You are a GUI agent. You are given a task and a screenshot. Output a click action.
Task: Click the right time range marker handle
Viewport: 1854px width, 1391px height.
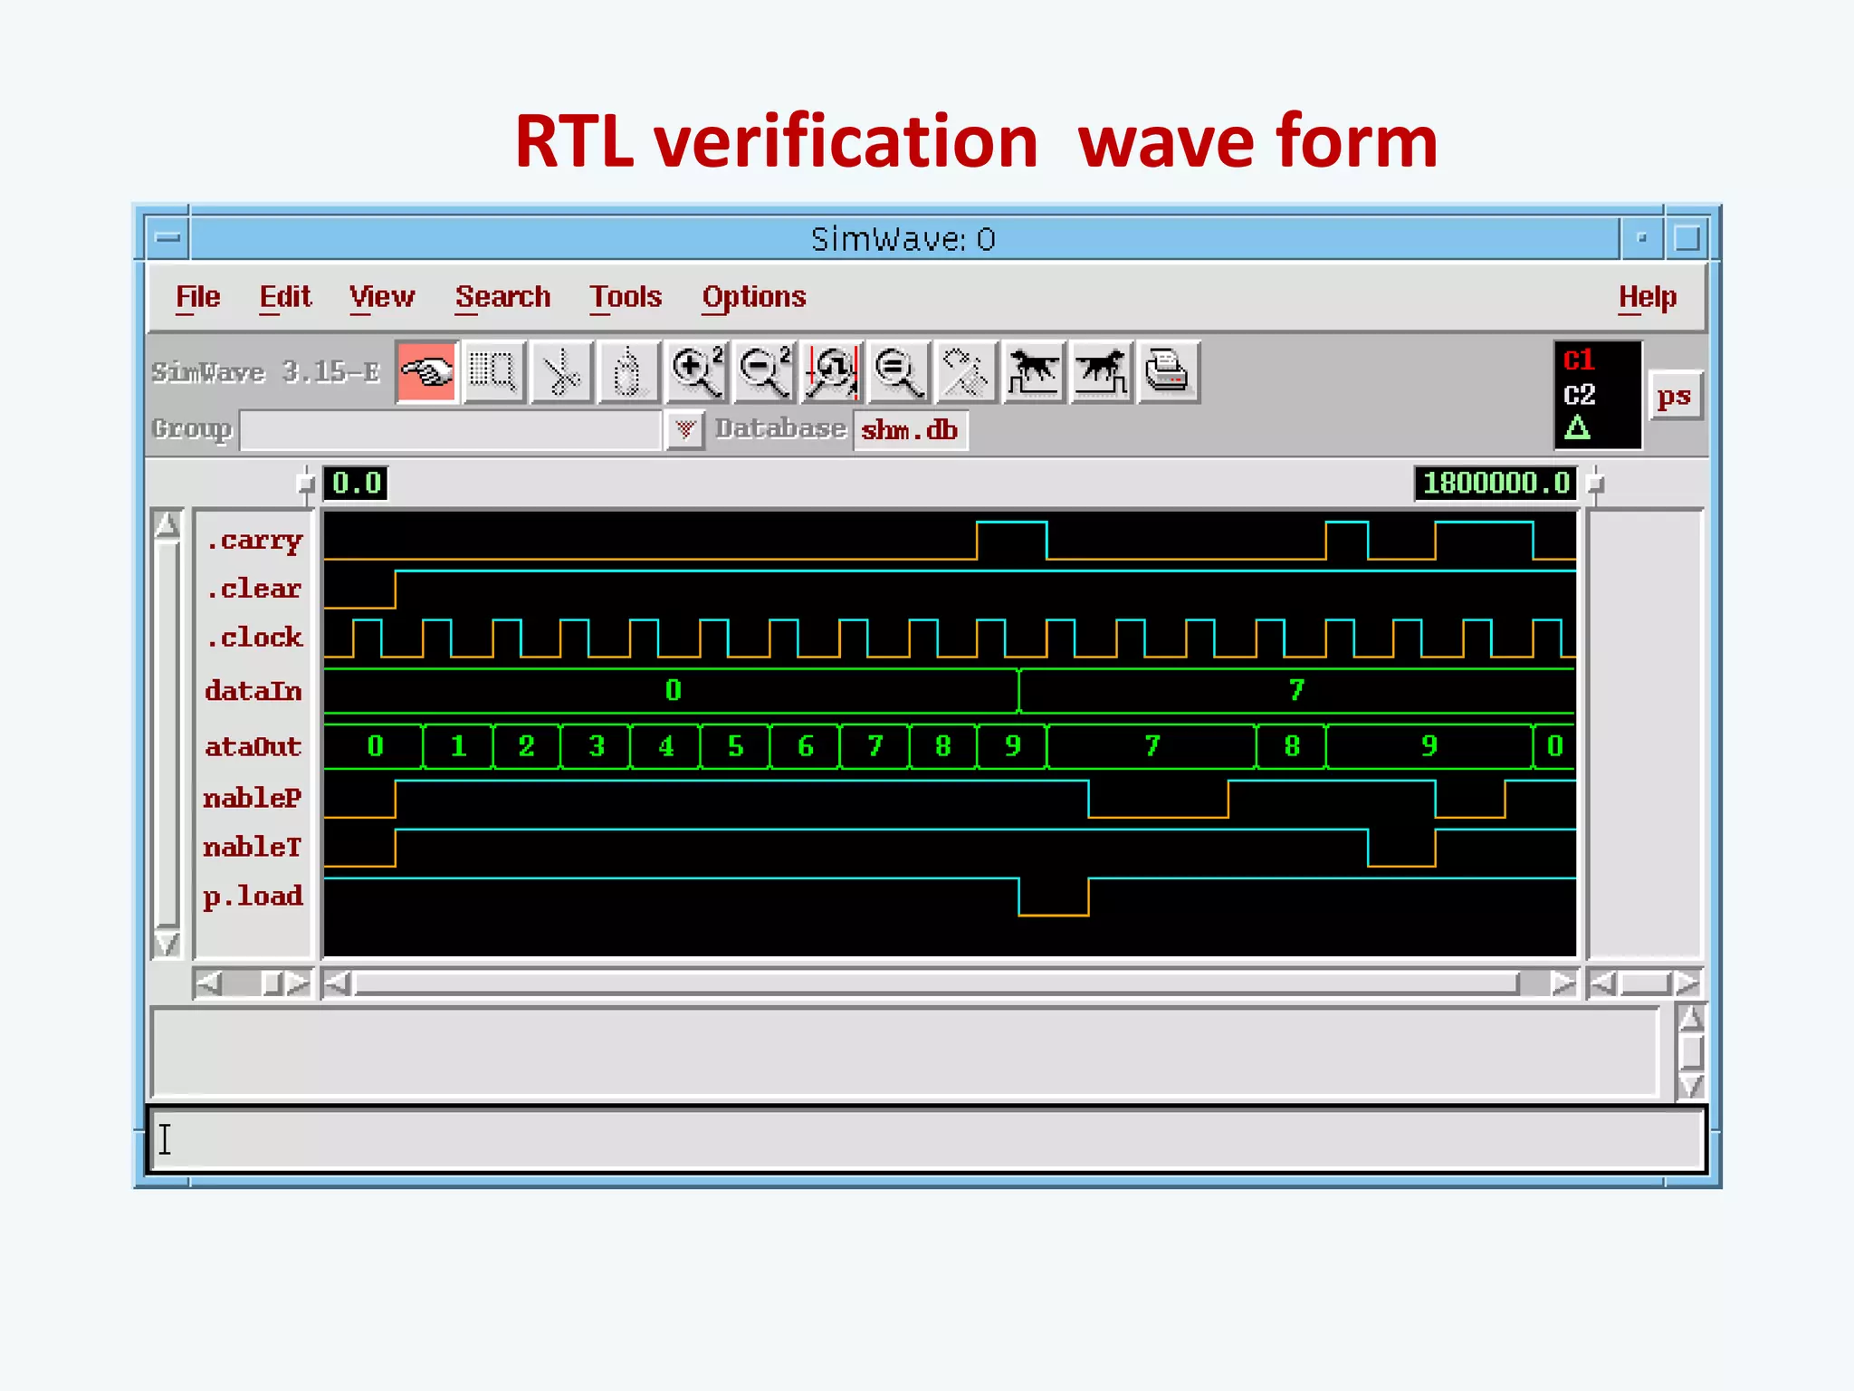1596,484
